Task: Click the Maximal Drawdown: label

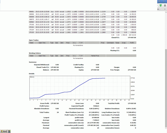Action: point(76,109)
